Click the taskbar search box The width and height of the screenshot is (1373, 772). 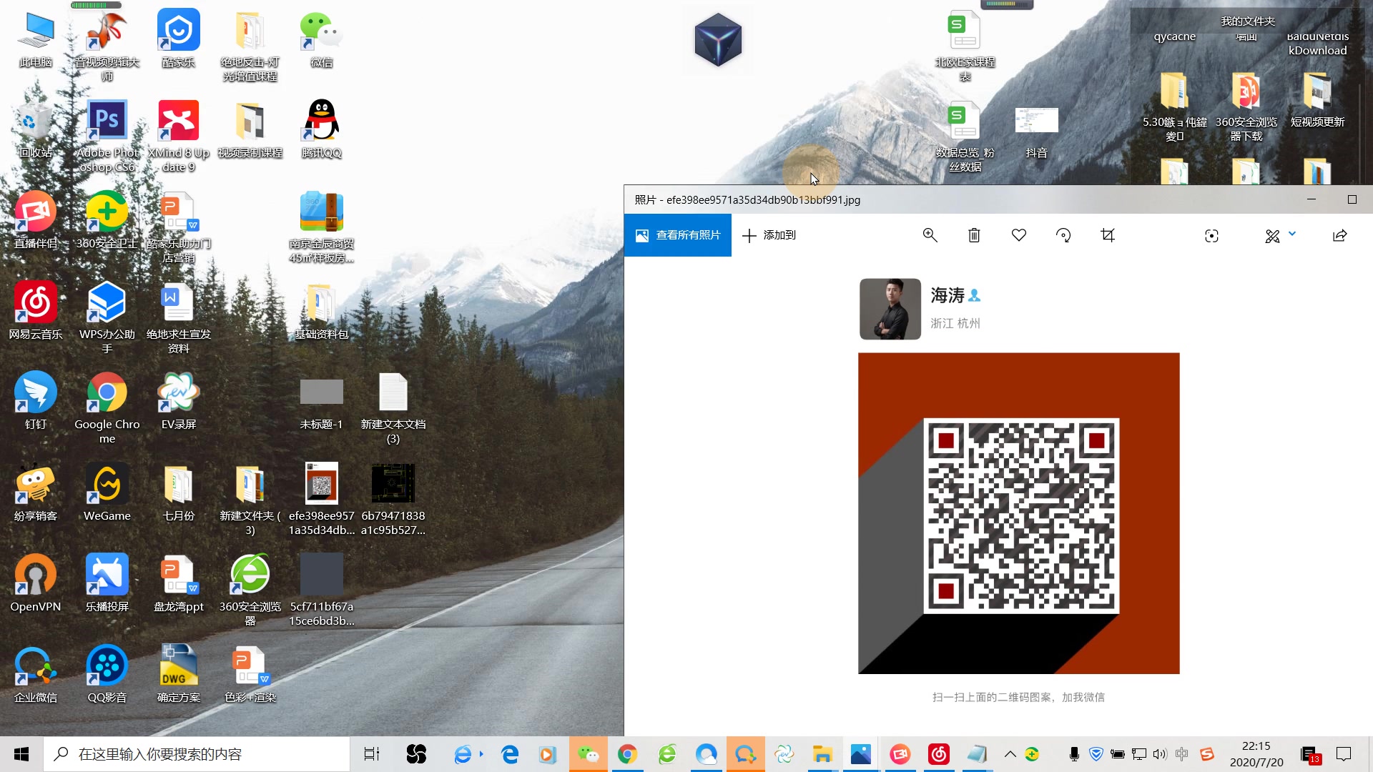point(197,754)
